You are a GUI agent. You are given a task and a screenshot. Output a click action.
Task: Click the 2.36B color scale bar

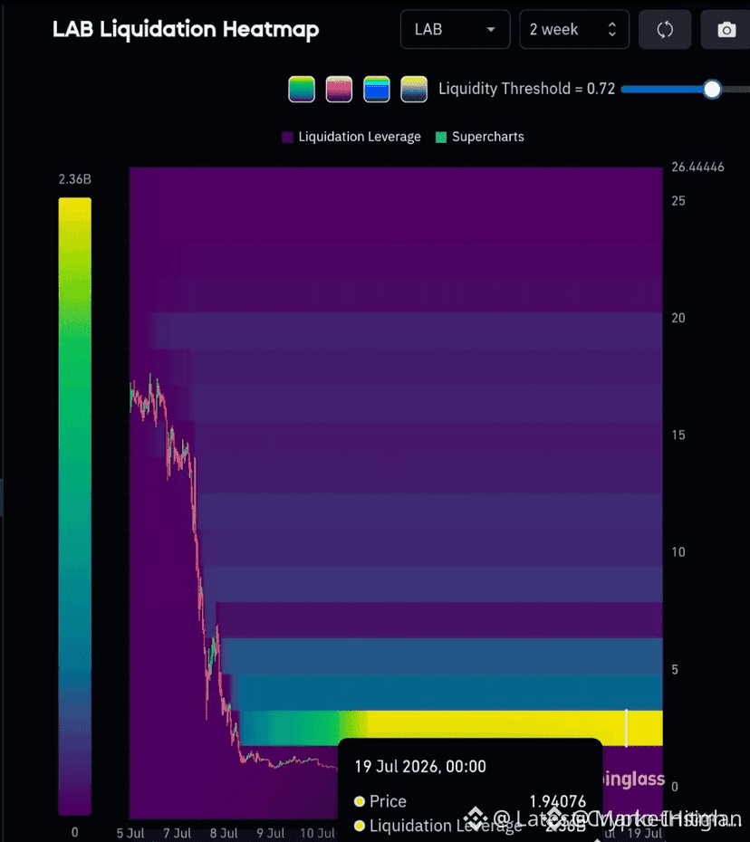pyautogui.click(x=74, y=506)
